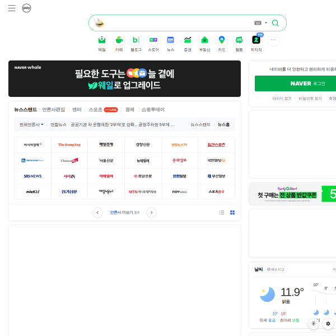Open 아시아경제 press logo
Image resolution: width=336 pixels, height=336 pixels.
point(32,144)
